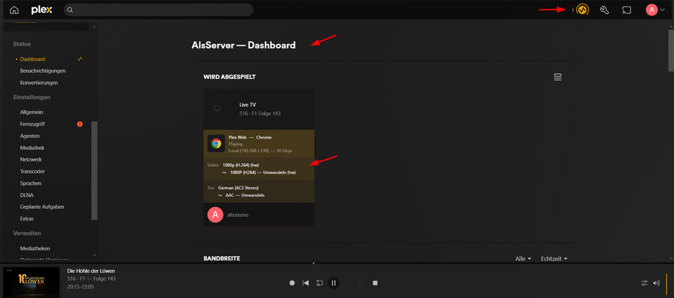Click the Plex logo
This screenshot has width=674, height=298.
click(x=42, y=10)
